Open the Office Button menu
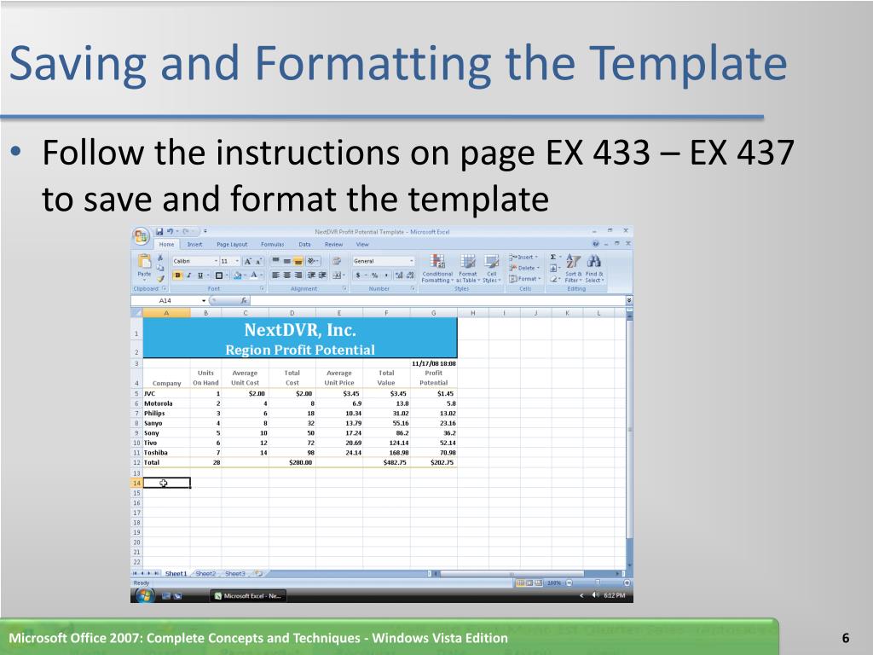The image size is (873, 655). point(142,237)
